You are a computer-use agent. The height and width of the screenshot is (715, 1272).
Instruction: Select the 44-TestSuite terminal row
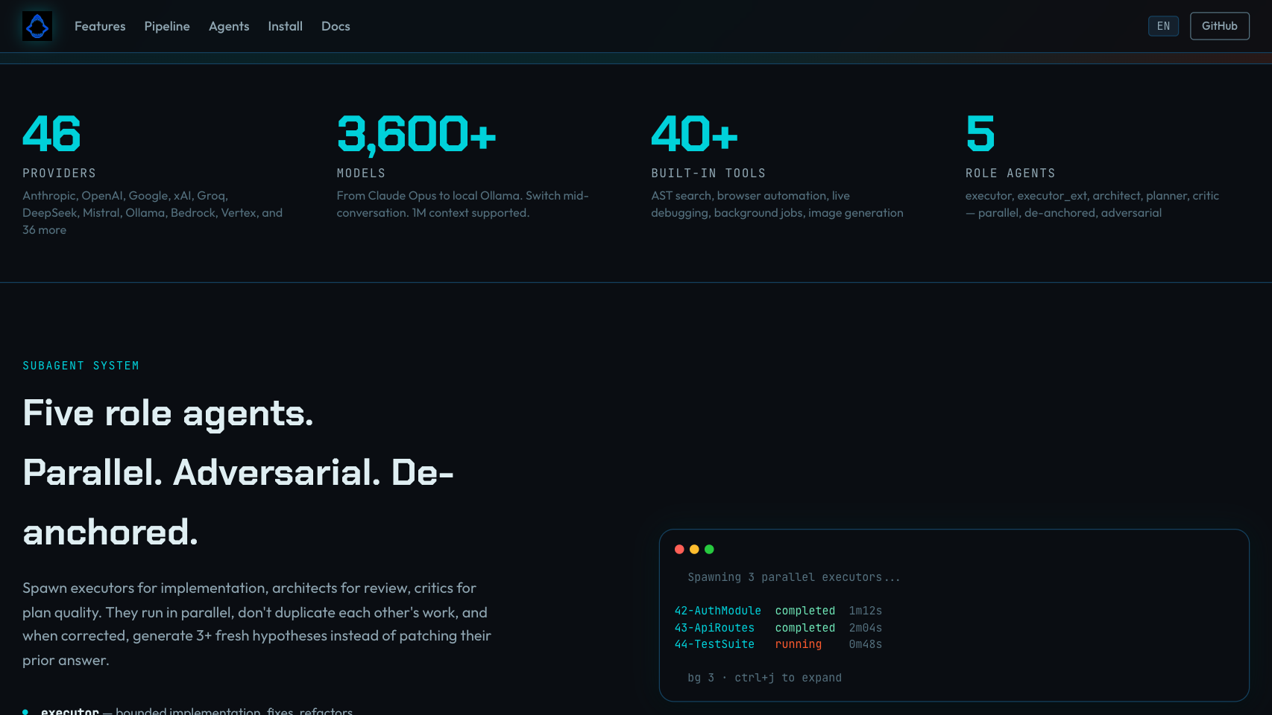(778, 644)
